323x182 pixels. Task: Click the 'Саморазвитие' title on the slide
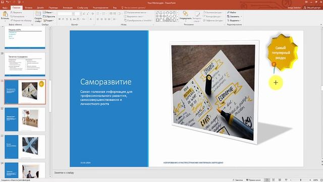(x=105, y=82)
